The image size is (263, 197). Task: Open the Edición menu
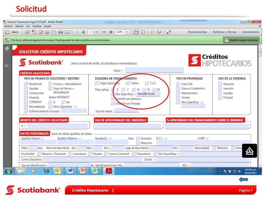click(19, 26)
